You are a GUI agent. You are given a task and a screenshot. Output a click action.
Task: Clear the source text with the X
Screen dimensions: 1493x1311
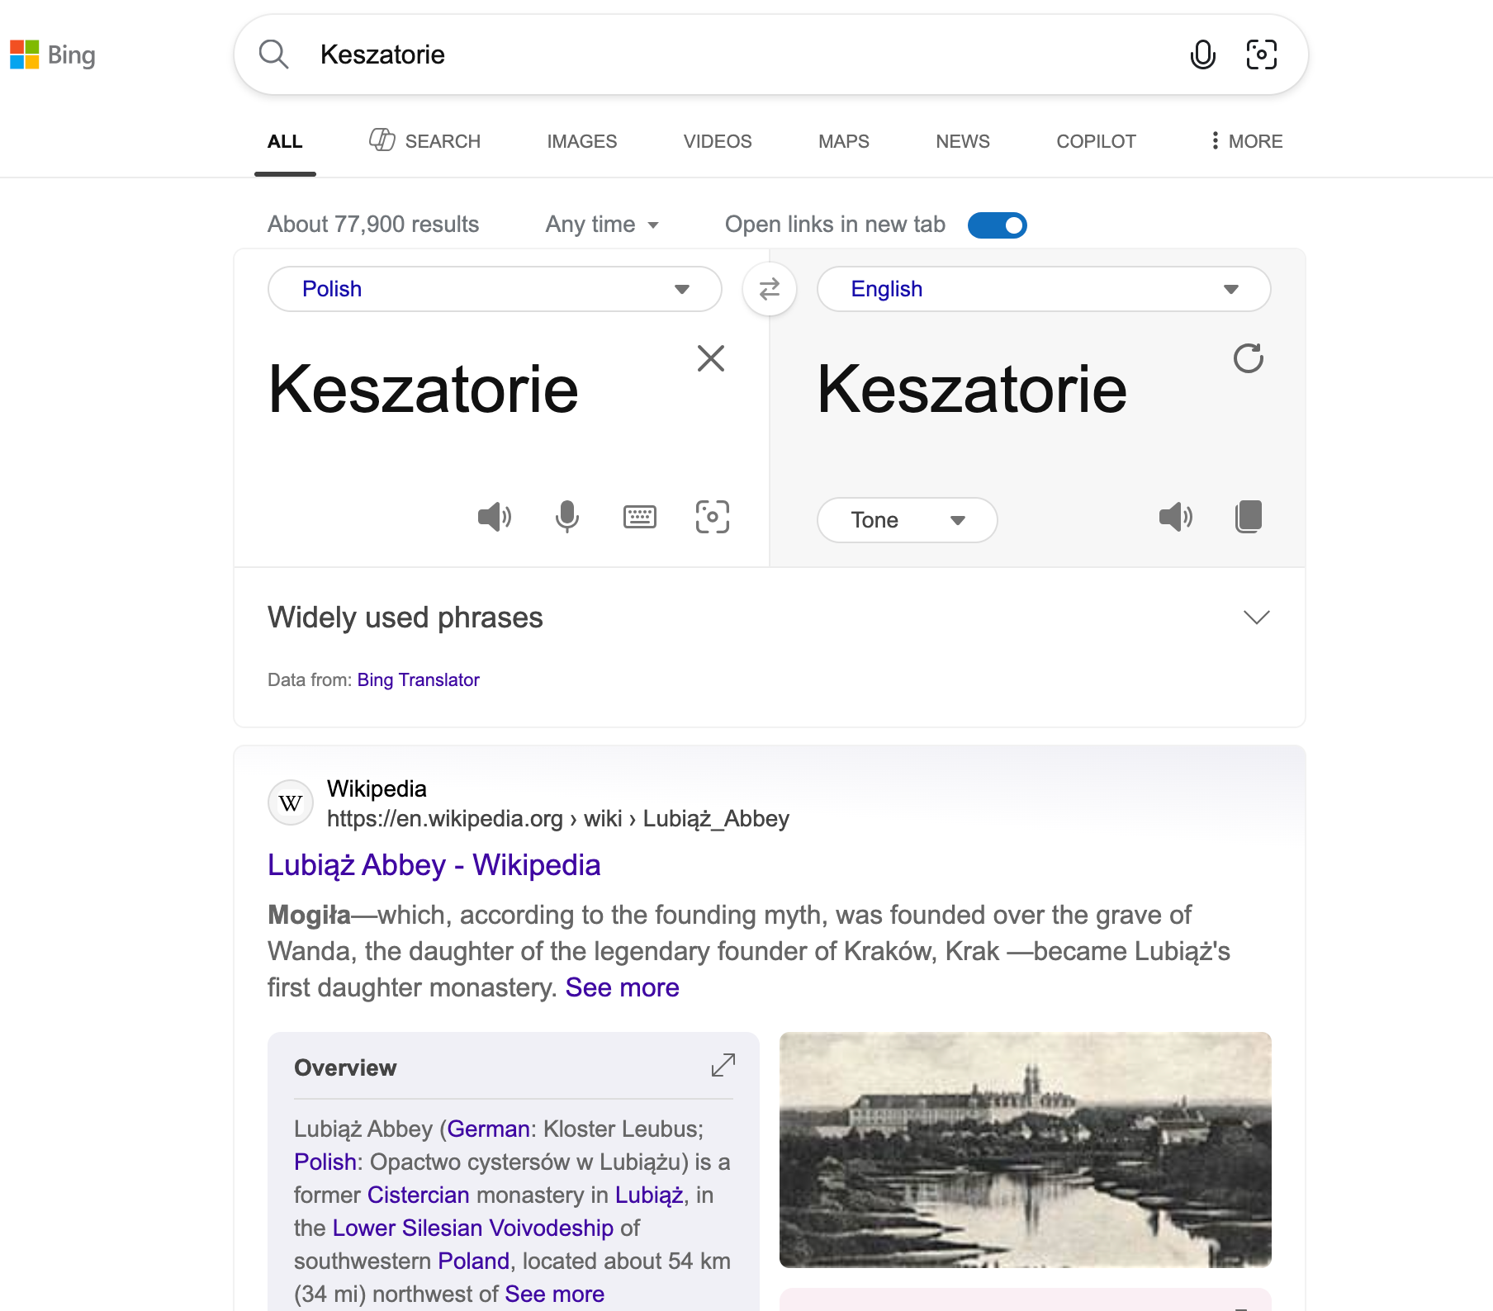point(710,358)
